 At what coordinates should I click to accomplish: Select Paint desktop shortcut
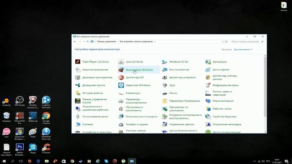pyautogui.click(x=33, y=133)
